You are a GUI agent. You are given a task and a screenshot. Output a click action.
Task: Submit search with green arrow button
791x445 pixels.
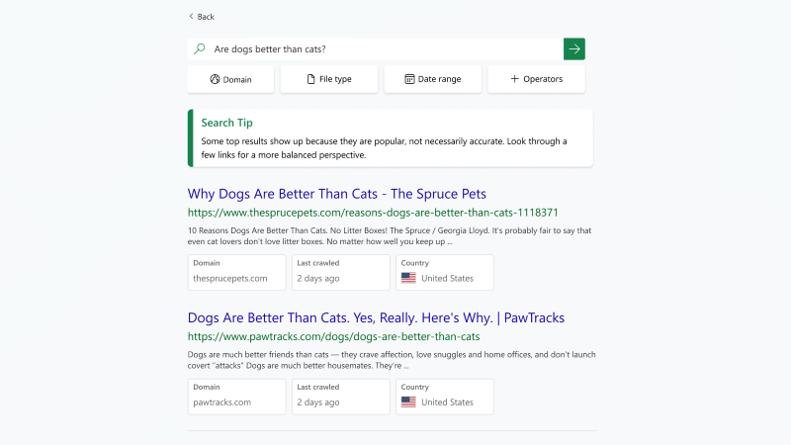click(573, 48)
